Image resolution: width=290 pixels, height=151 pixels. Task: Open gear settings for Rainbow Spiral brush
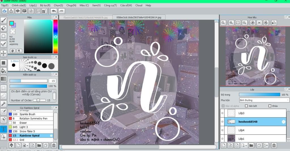click(x=51, y=136)
